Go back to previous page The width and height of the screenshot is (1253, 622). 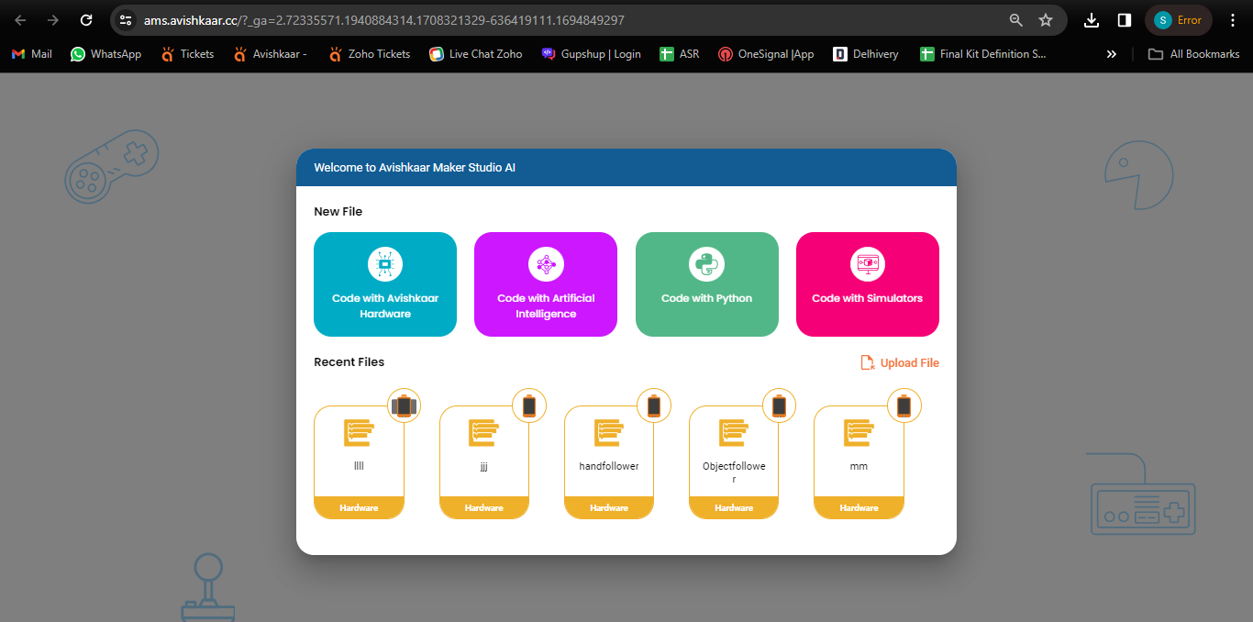coord(20,20)
